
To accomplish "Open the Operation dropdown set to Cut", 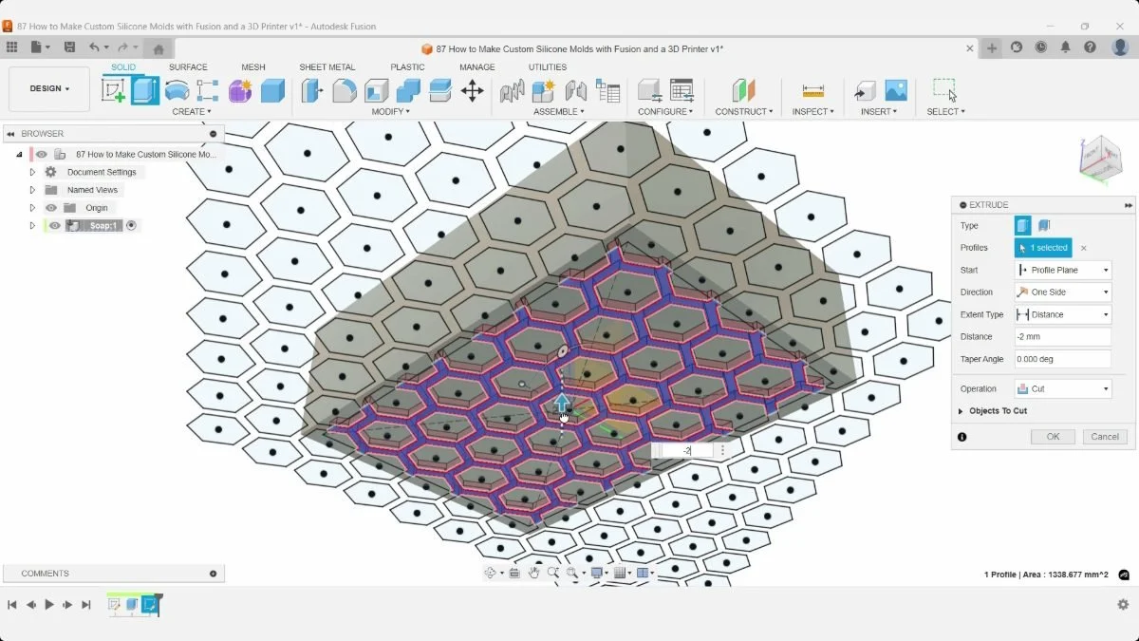I will [1062, 388].
